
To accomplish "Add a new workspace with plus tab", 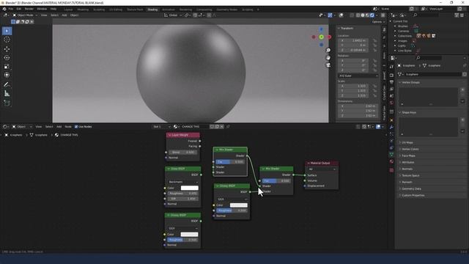I will [258, 10].
